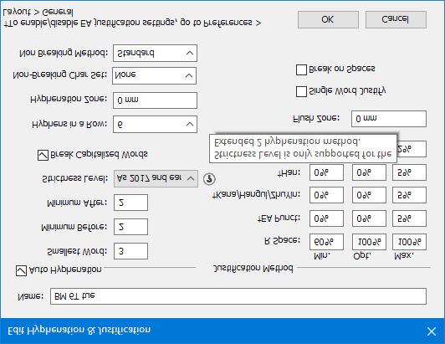
Task: Click the field partly hidden behind the tooltip
Action: [412, 149]
